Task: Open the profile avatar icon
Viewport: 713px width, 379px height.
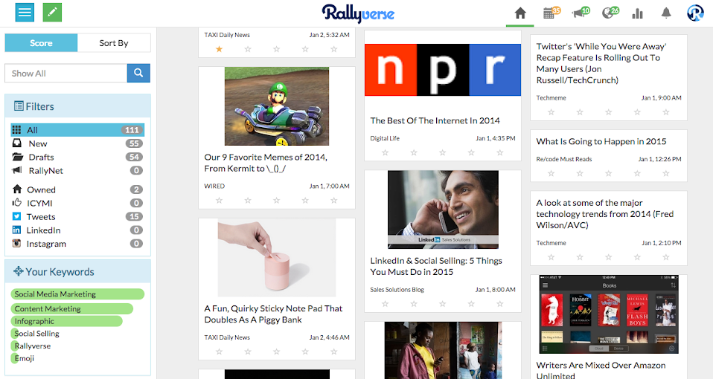Action: coord(695,13)
